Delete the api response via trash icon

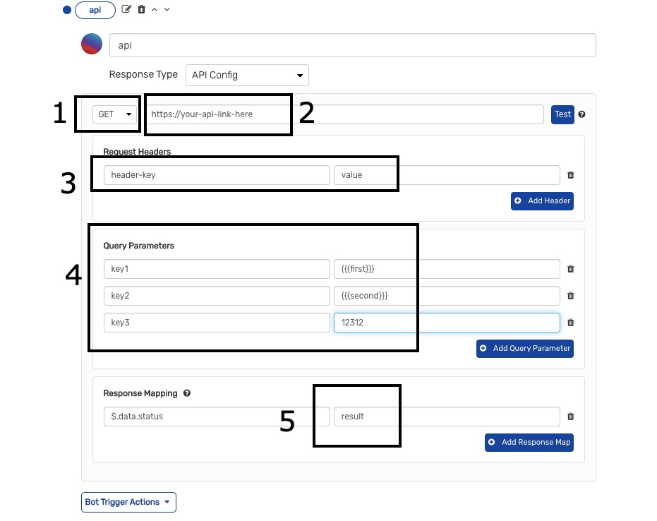tap(141, 9)
